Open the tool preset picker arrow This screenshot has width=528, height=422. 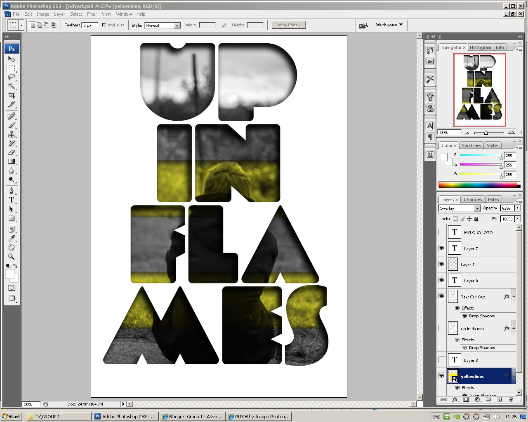click(x=21, y=25)
